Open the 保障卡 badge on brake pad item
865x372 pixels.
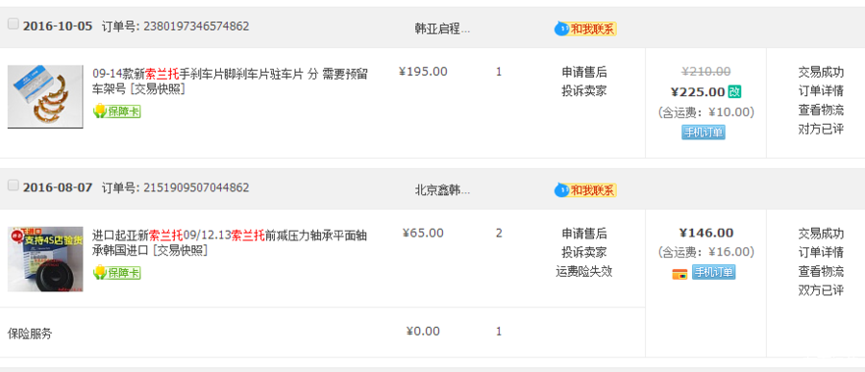click(117, 112)
